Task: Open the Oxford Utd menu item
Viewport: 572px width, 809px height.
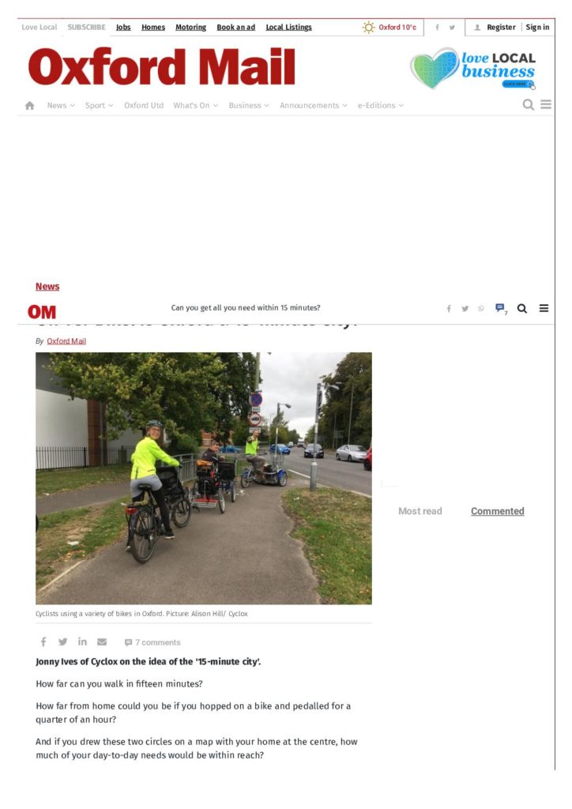Action: [x=144, y=105]
